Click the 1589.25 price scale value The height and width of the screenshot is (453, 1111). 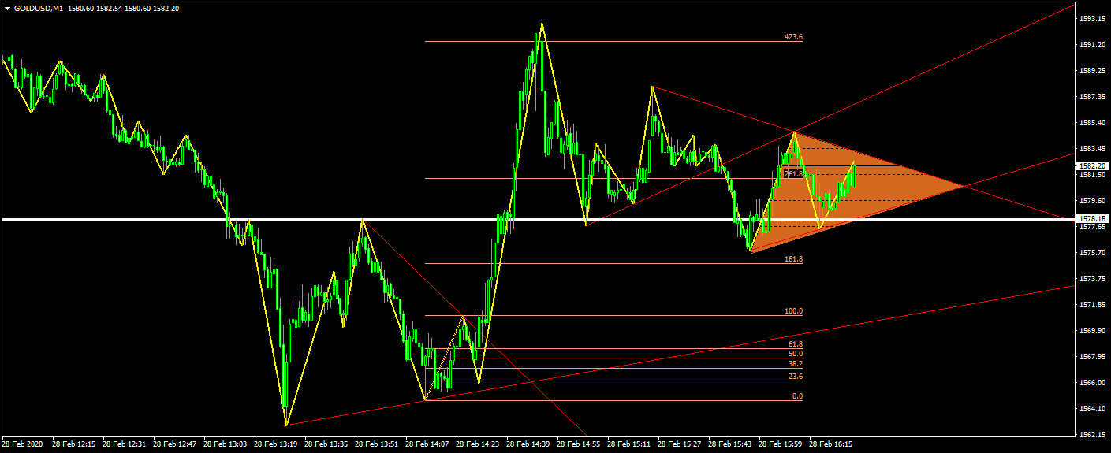(1091, 70)
